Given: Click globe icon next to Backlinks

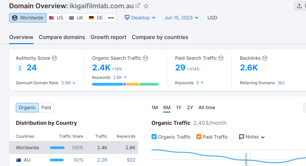Looking at the screenshot, I should click(265, 58).
